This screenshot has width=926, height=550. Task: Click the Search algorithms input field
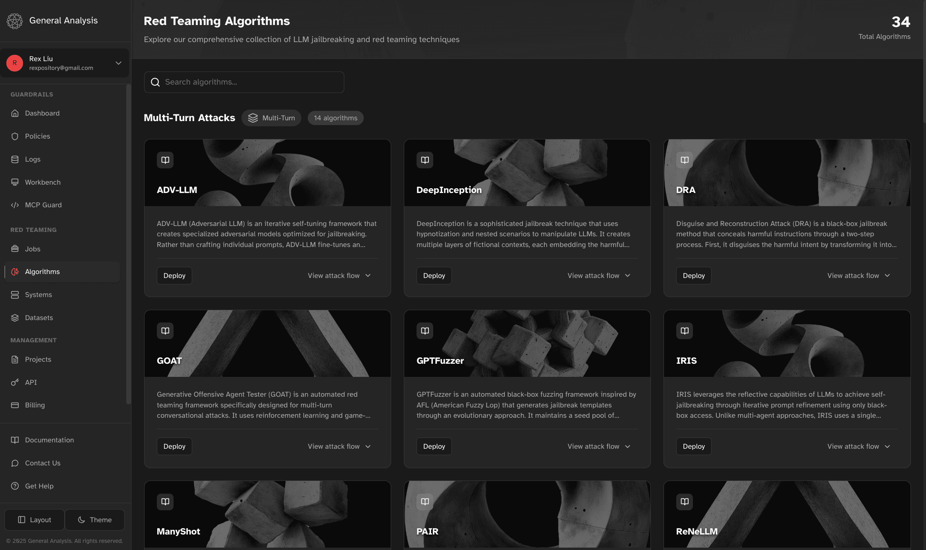pyautogui.click(x=244, y=82)
